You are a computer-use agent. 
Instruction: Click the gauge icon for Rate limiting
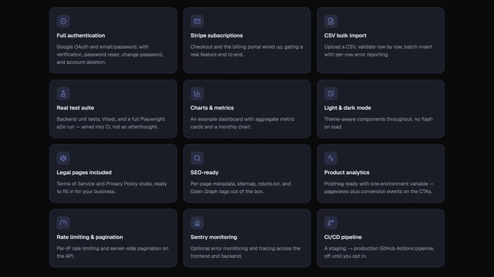[64, 223]
